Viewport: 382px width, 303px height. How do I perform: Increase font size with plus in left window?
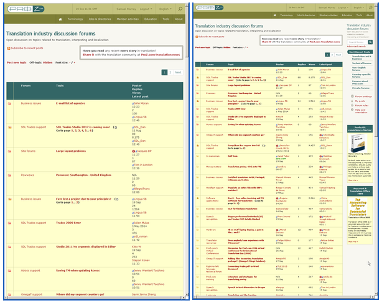(74, 63)
